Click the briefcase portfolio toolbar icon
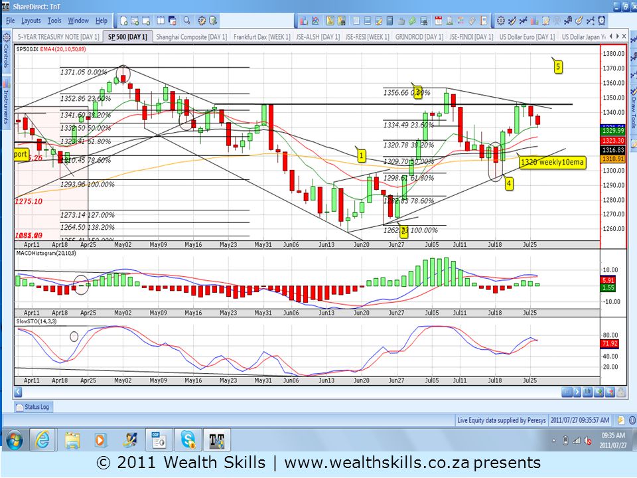This screenshot has height=478, width=637. coord(401,21)
